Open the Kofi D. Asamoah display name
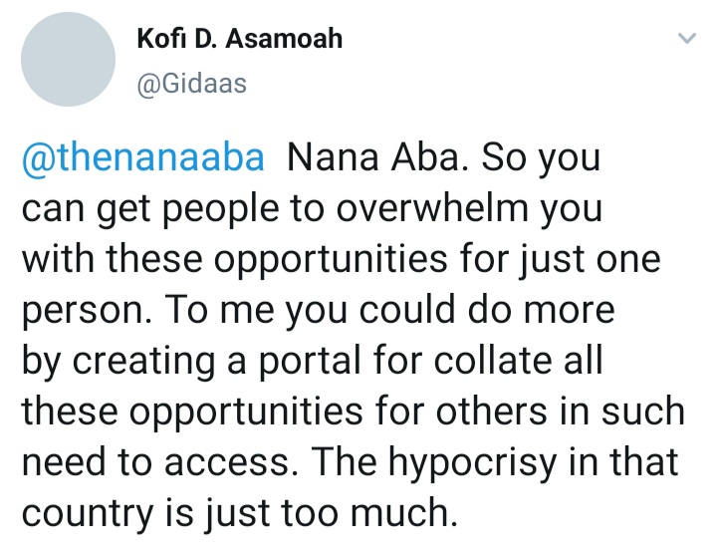The image size is (717, 554). (x=240, y=39)
